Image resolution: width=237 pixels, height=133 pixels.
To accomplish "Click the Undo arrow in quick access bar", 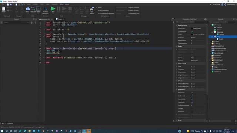I will [x=22, y=4].
